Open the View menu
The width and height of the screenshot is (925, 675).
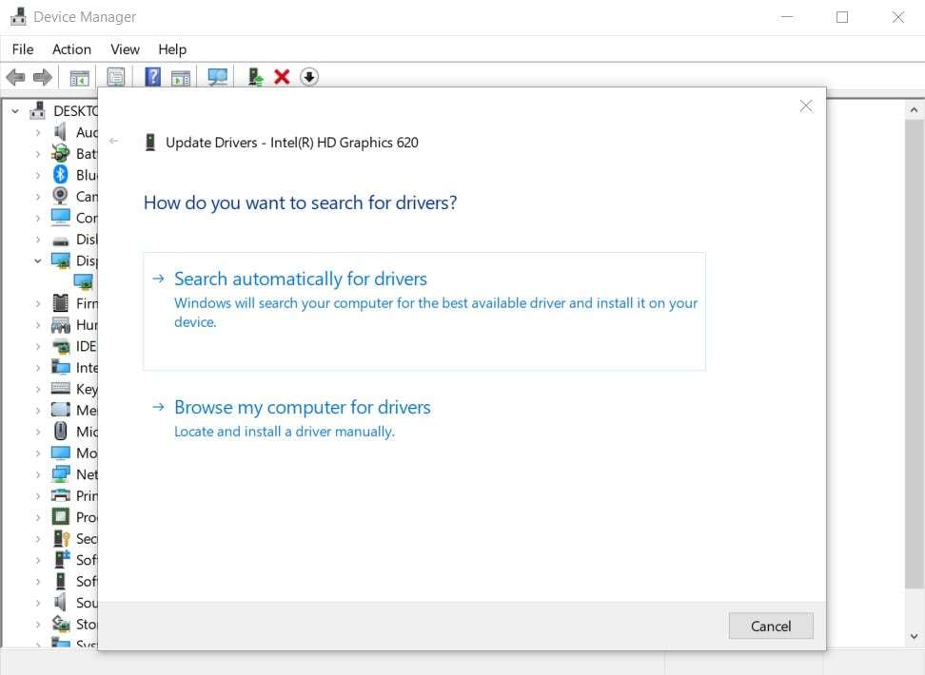pyautogui.click(x=125, y=49)
